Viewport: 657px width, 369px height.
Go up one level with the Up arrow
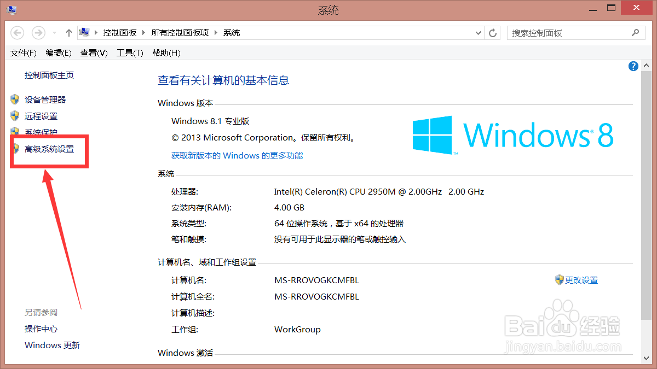click(69, 33)
